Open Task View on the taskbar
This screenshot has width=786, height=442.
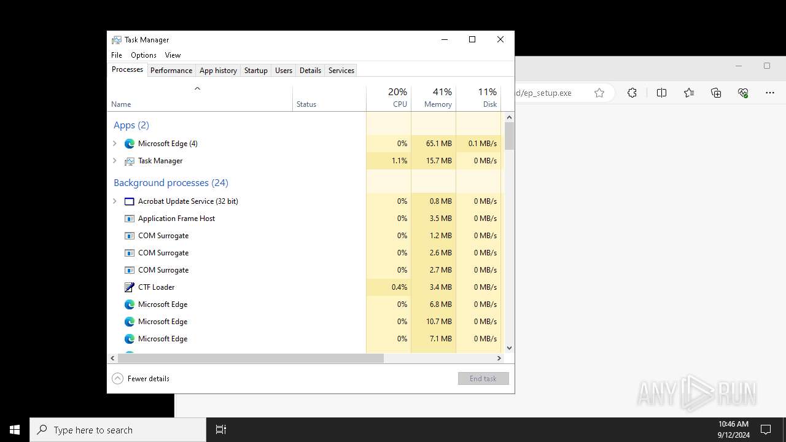coord(221,430)
